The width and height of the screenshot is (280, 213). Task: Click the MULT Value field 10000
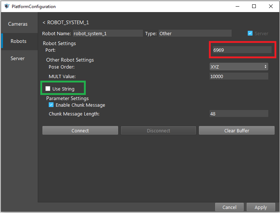(x=239, y=76)
